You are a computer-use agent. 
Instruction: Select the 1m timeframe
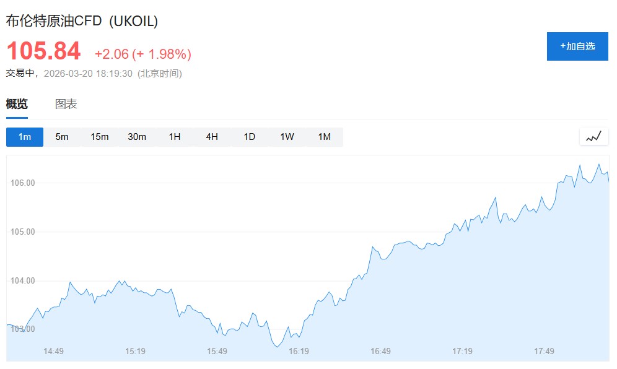(x=25, y=137)
